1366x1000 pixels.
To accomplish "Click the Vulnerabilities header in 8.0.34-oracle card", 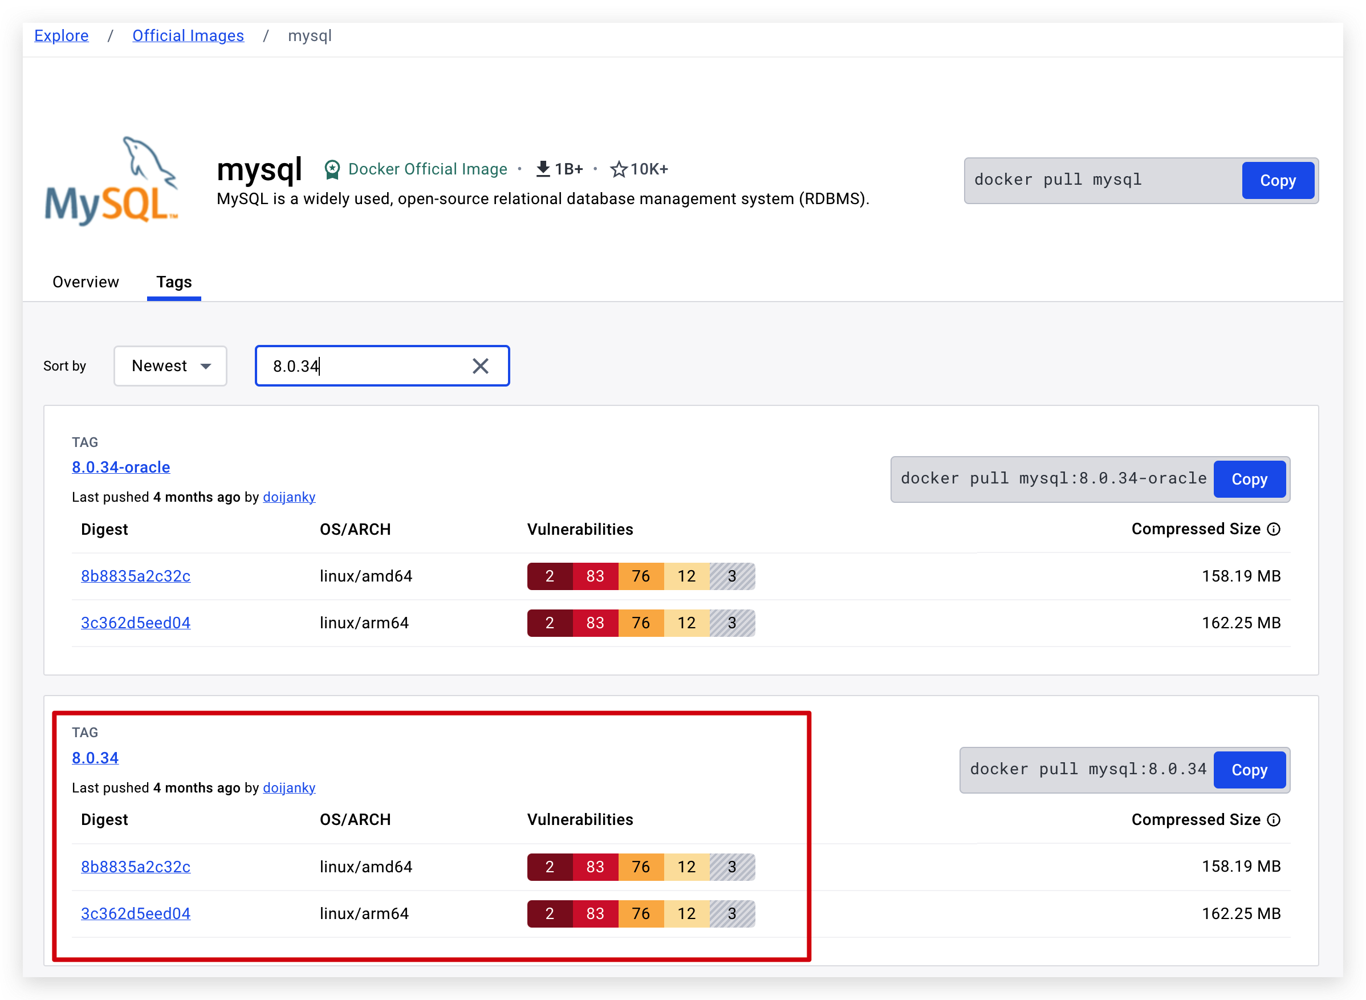I will tap(580, 529).
